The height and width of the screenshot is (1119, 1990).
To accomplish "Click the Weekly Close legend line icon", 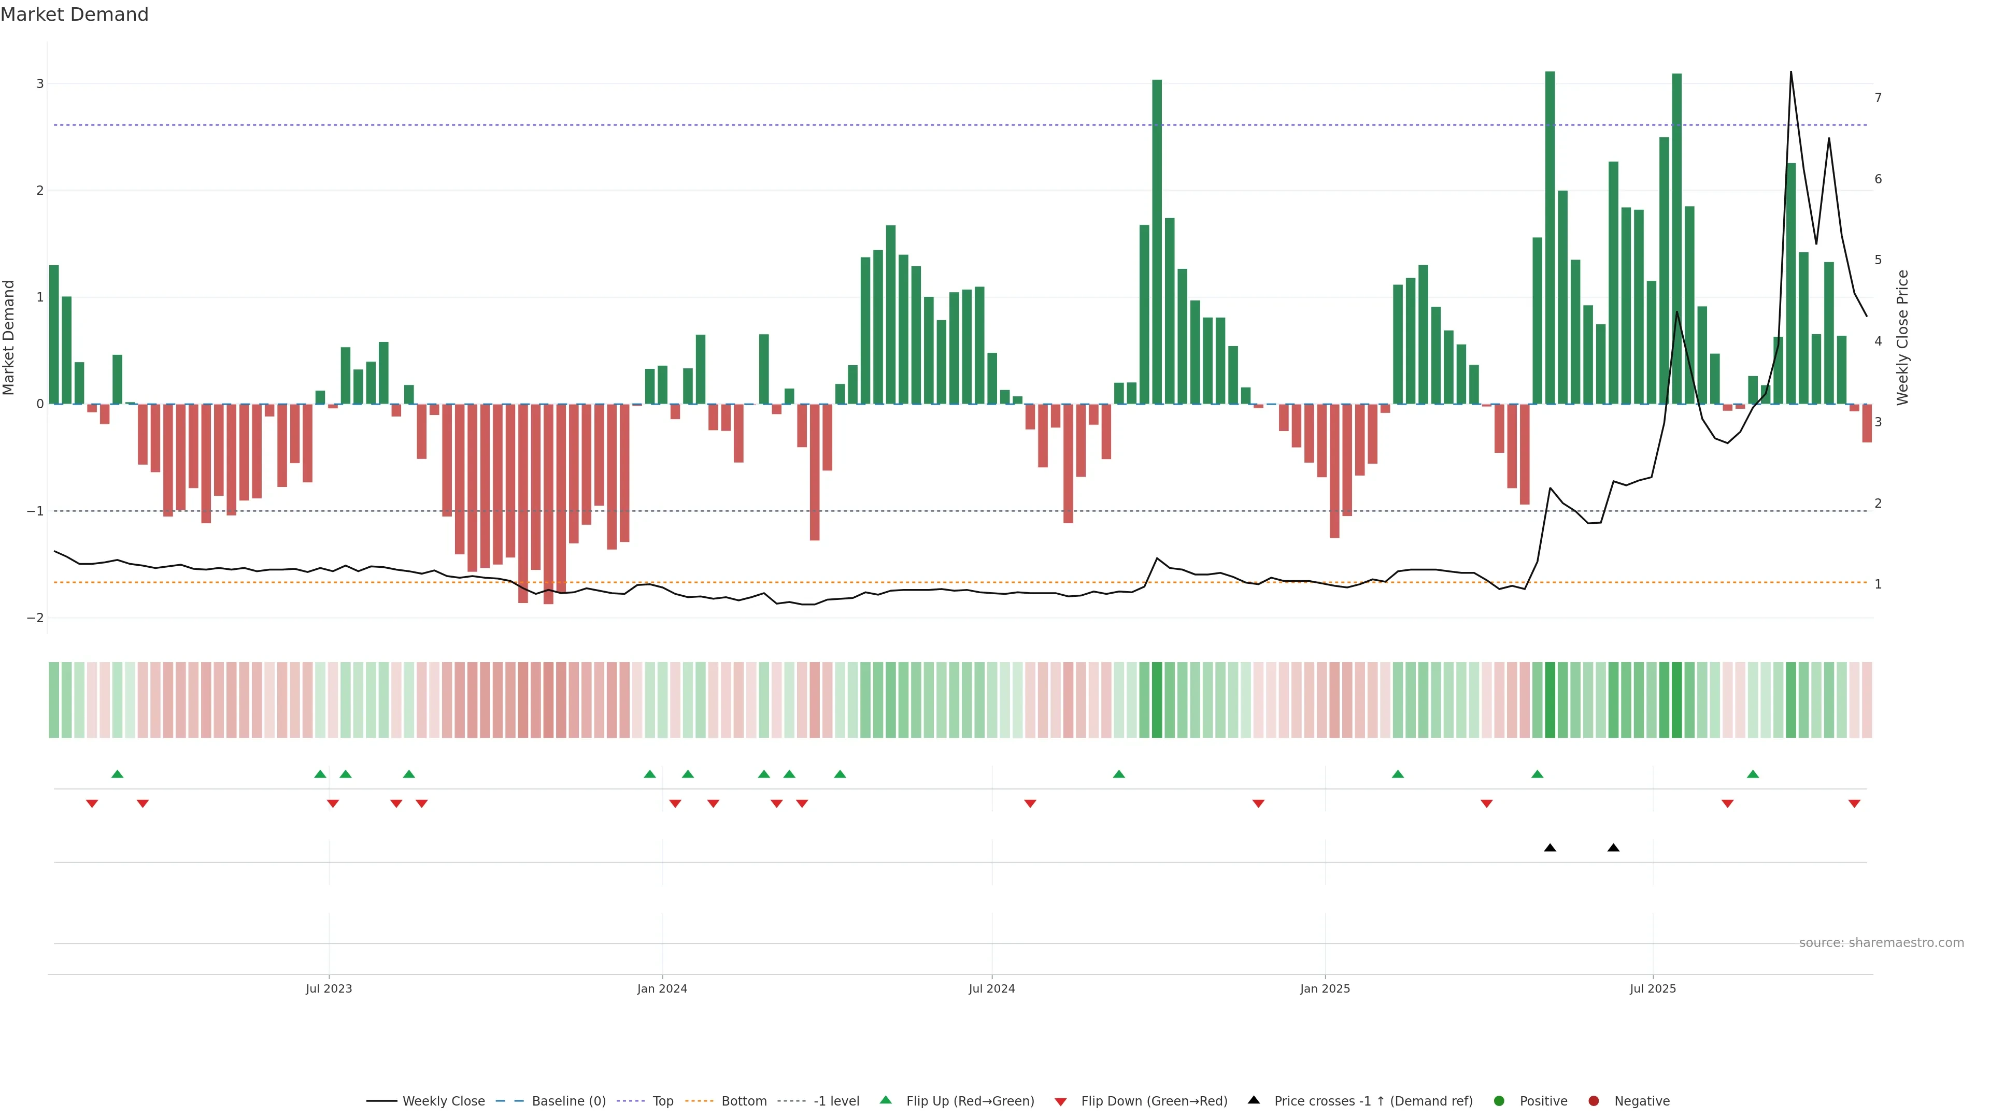I will coord(381,1100).
